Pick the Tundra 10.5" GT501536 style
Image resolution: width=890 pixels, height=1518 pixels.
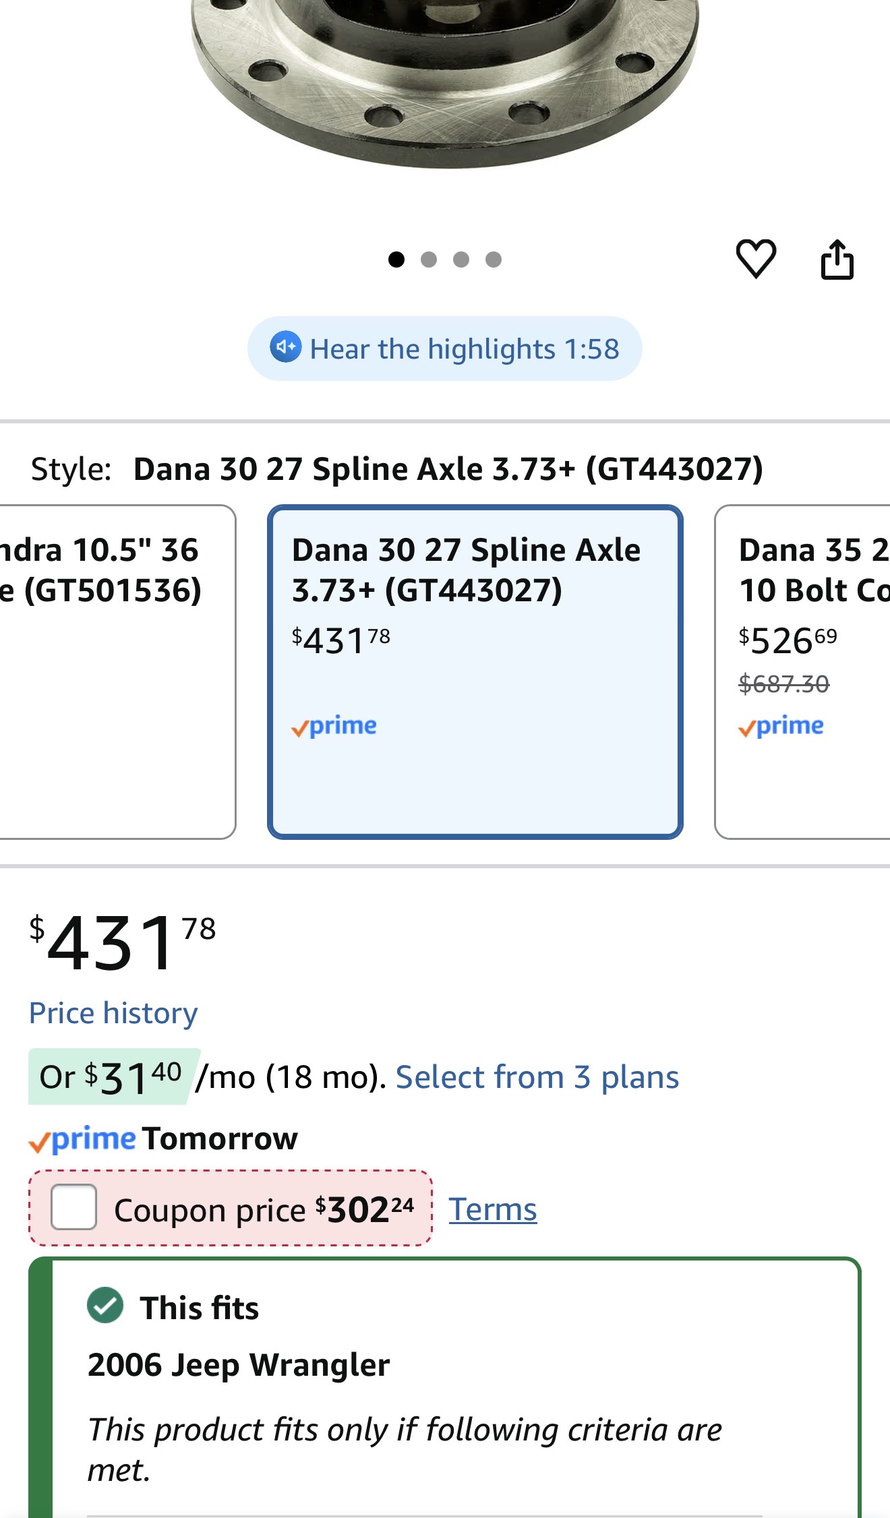coord(115,671)
